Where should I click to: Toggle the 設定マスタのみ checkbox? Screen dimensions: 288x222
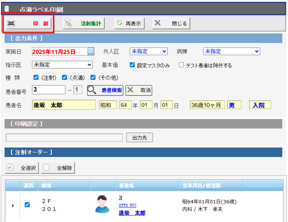coord(132,65)
